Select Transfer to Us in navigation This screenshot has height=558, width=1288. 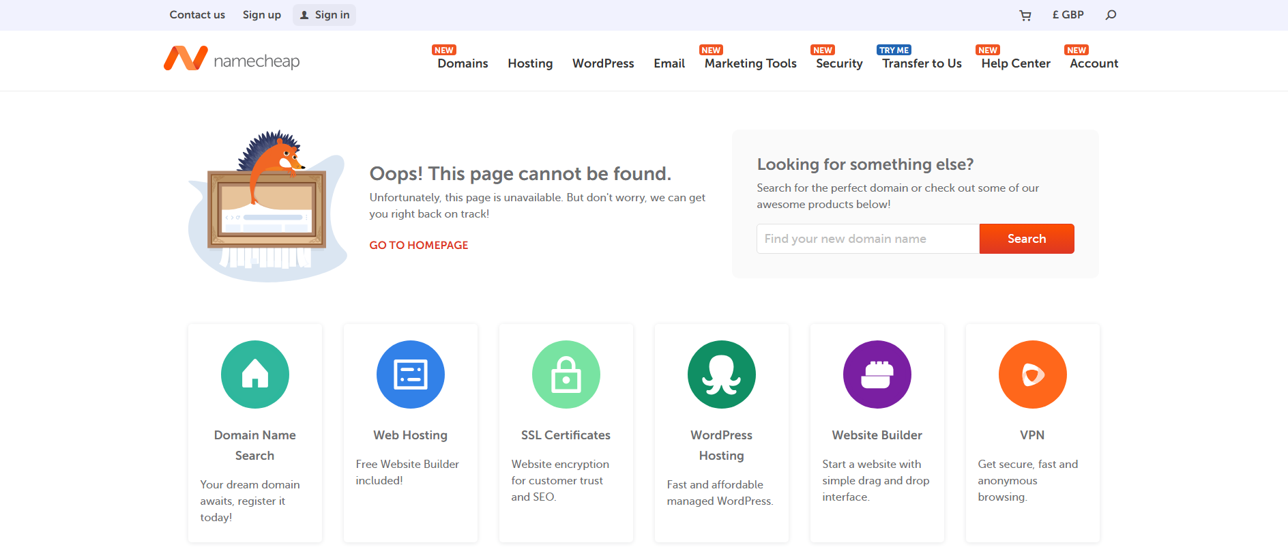[922, 63]
